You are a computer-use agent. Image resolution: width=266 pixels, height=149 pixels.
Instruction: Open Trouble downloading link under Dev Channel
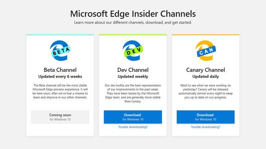[133, 127]
